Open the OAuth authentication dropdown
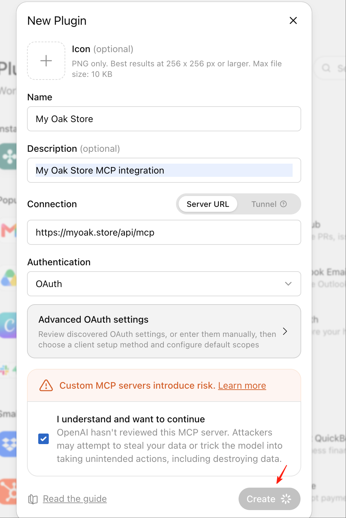The width and height of the screenshot is (346, 518). 164,284
